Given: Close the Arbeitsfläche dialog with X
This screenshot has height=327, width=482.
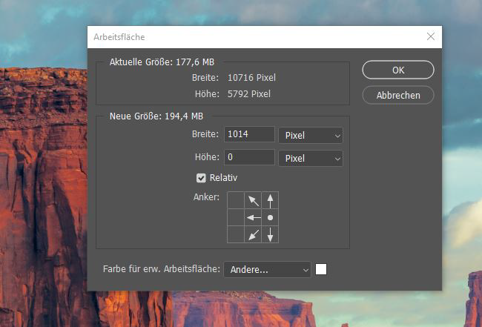Looking at the screenshot, I should tap(431, 36).
